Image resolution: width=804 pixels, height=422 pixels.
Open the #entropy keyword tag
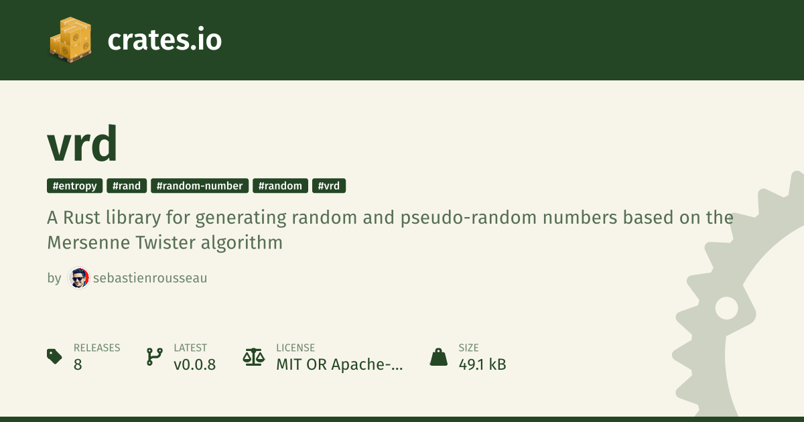(75, 186)
